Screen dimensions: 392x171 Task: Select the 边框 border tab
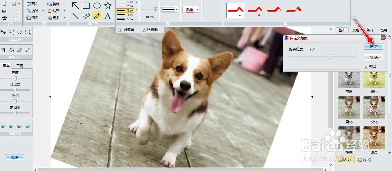[x=364, y=160]
